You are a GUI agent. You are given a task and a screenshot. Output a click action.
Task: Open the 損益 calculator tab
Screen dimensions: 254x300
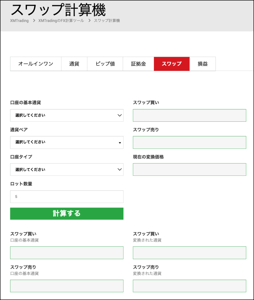coord(202,64)
